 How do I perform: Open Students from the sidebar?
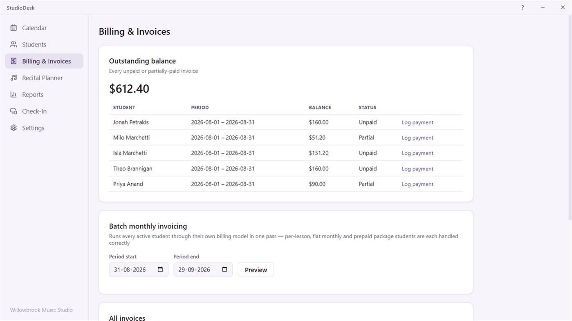tap(44, 44)
